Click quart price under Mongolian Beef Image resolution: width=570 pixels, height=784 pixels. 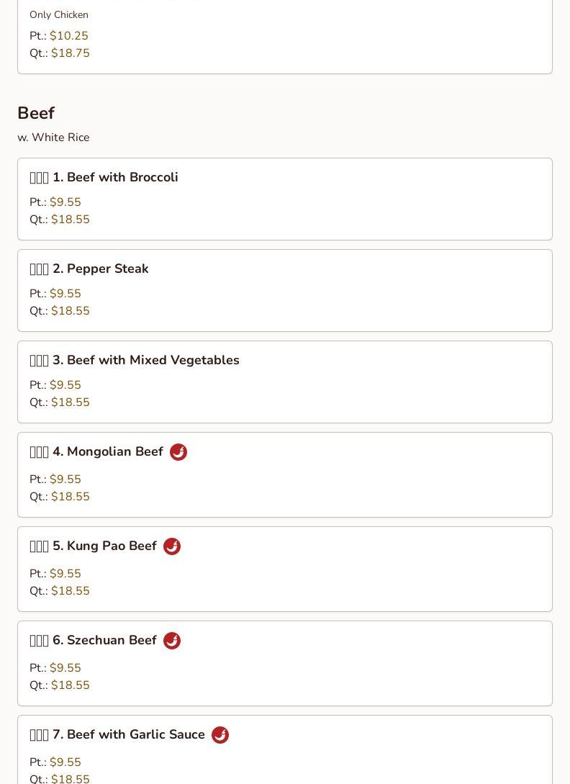(70, 497)
